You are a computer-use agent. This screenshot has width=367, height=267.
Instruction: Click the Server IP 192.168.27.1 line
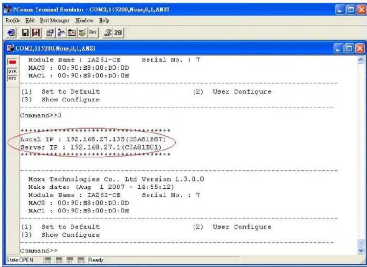(x=91, y=147)
